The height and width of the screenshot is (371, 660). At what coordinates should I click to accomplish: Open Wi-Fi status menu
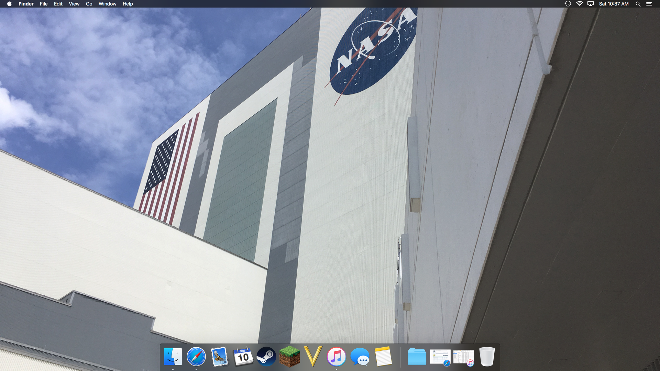tap(580, 4)
